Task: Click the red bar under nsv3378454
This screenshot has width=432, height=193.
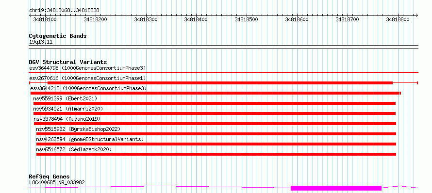Action: pos(215,124)
